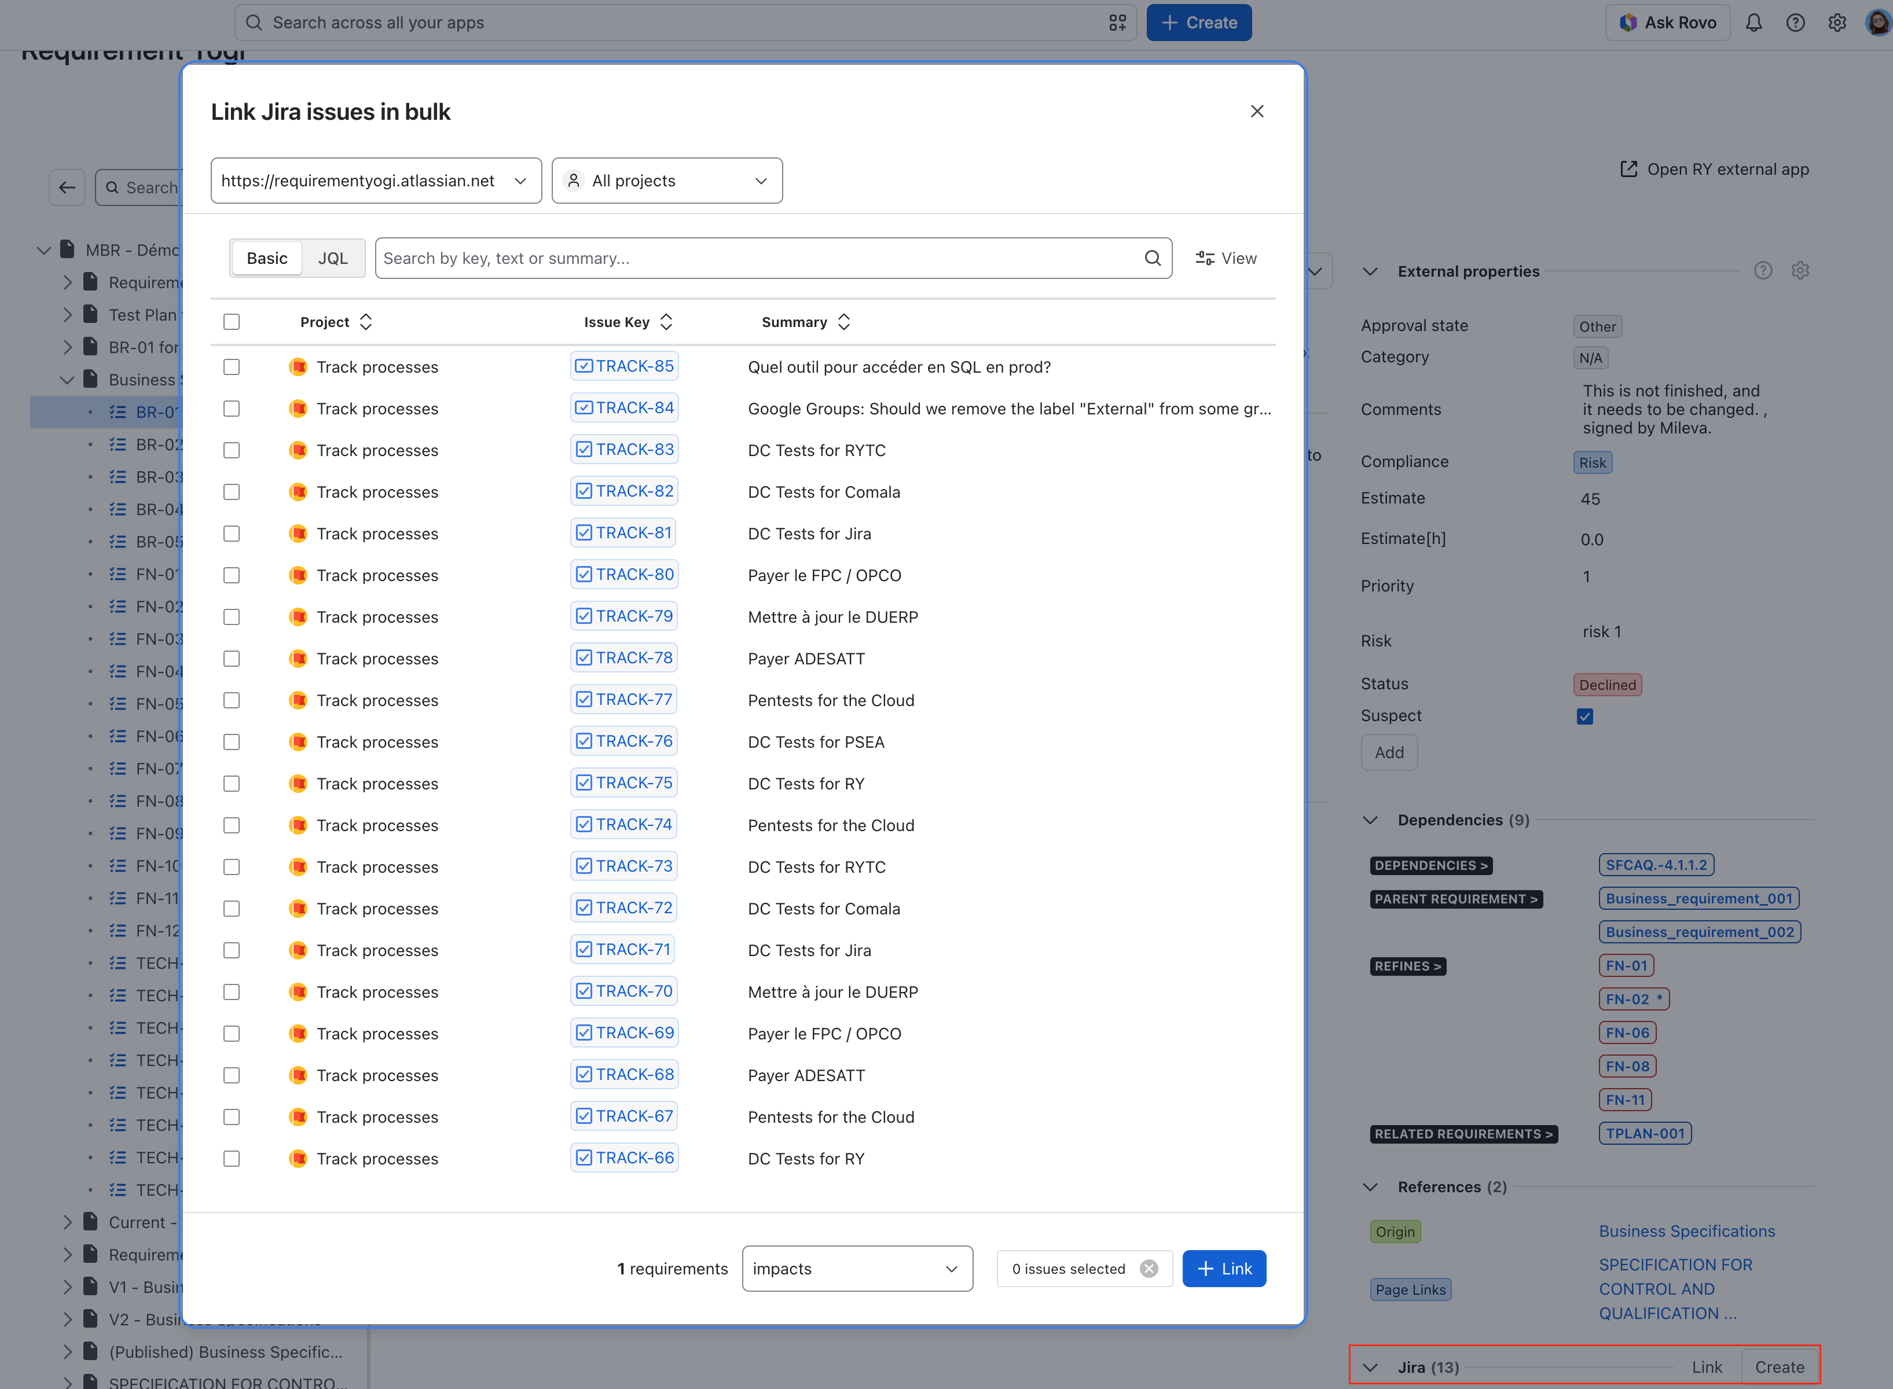
Task: Open the help question mark icon in top bar
Action: point(1795,23)
